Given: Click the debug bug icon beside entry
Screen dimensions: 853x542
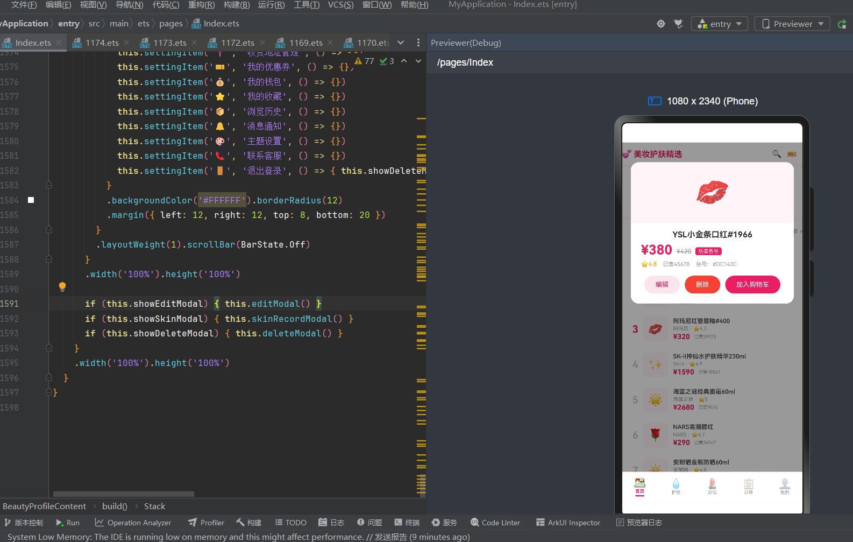Looking at the screenshot, I should (x=679, y=24).
